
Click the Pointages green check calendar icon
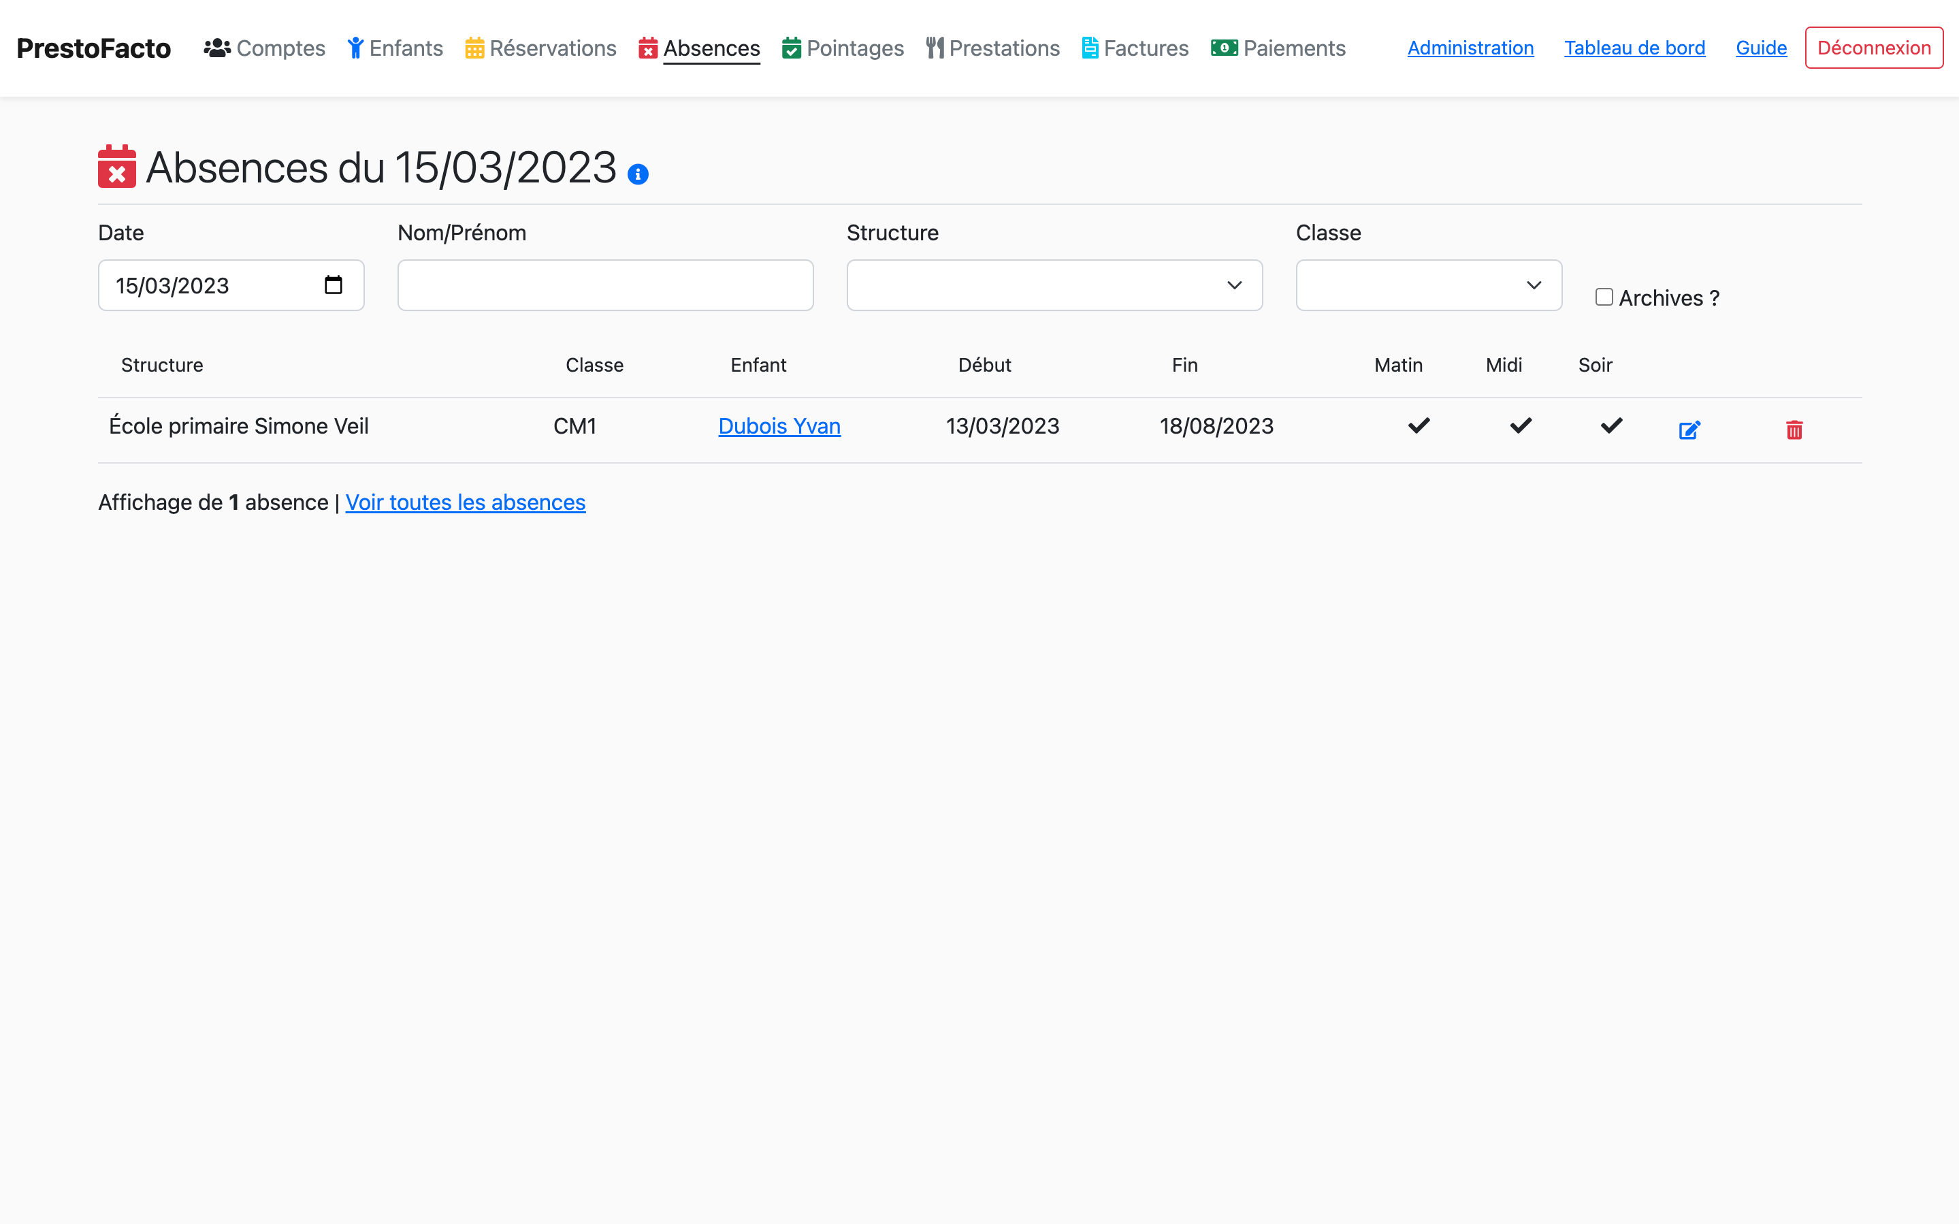tap(792, 48)
